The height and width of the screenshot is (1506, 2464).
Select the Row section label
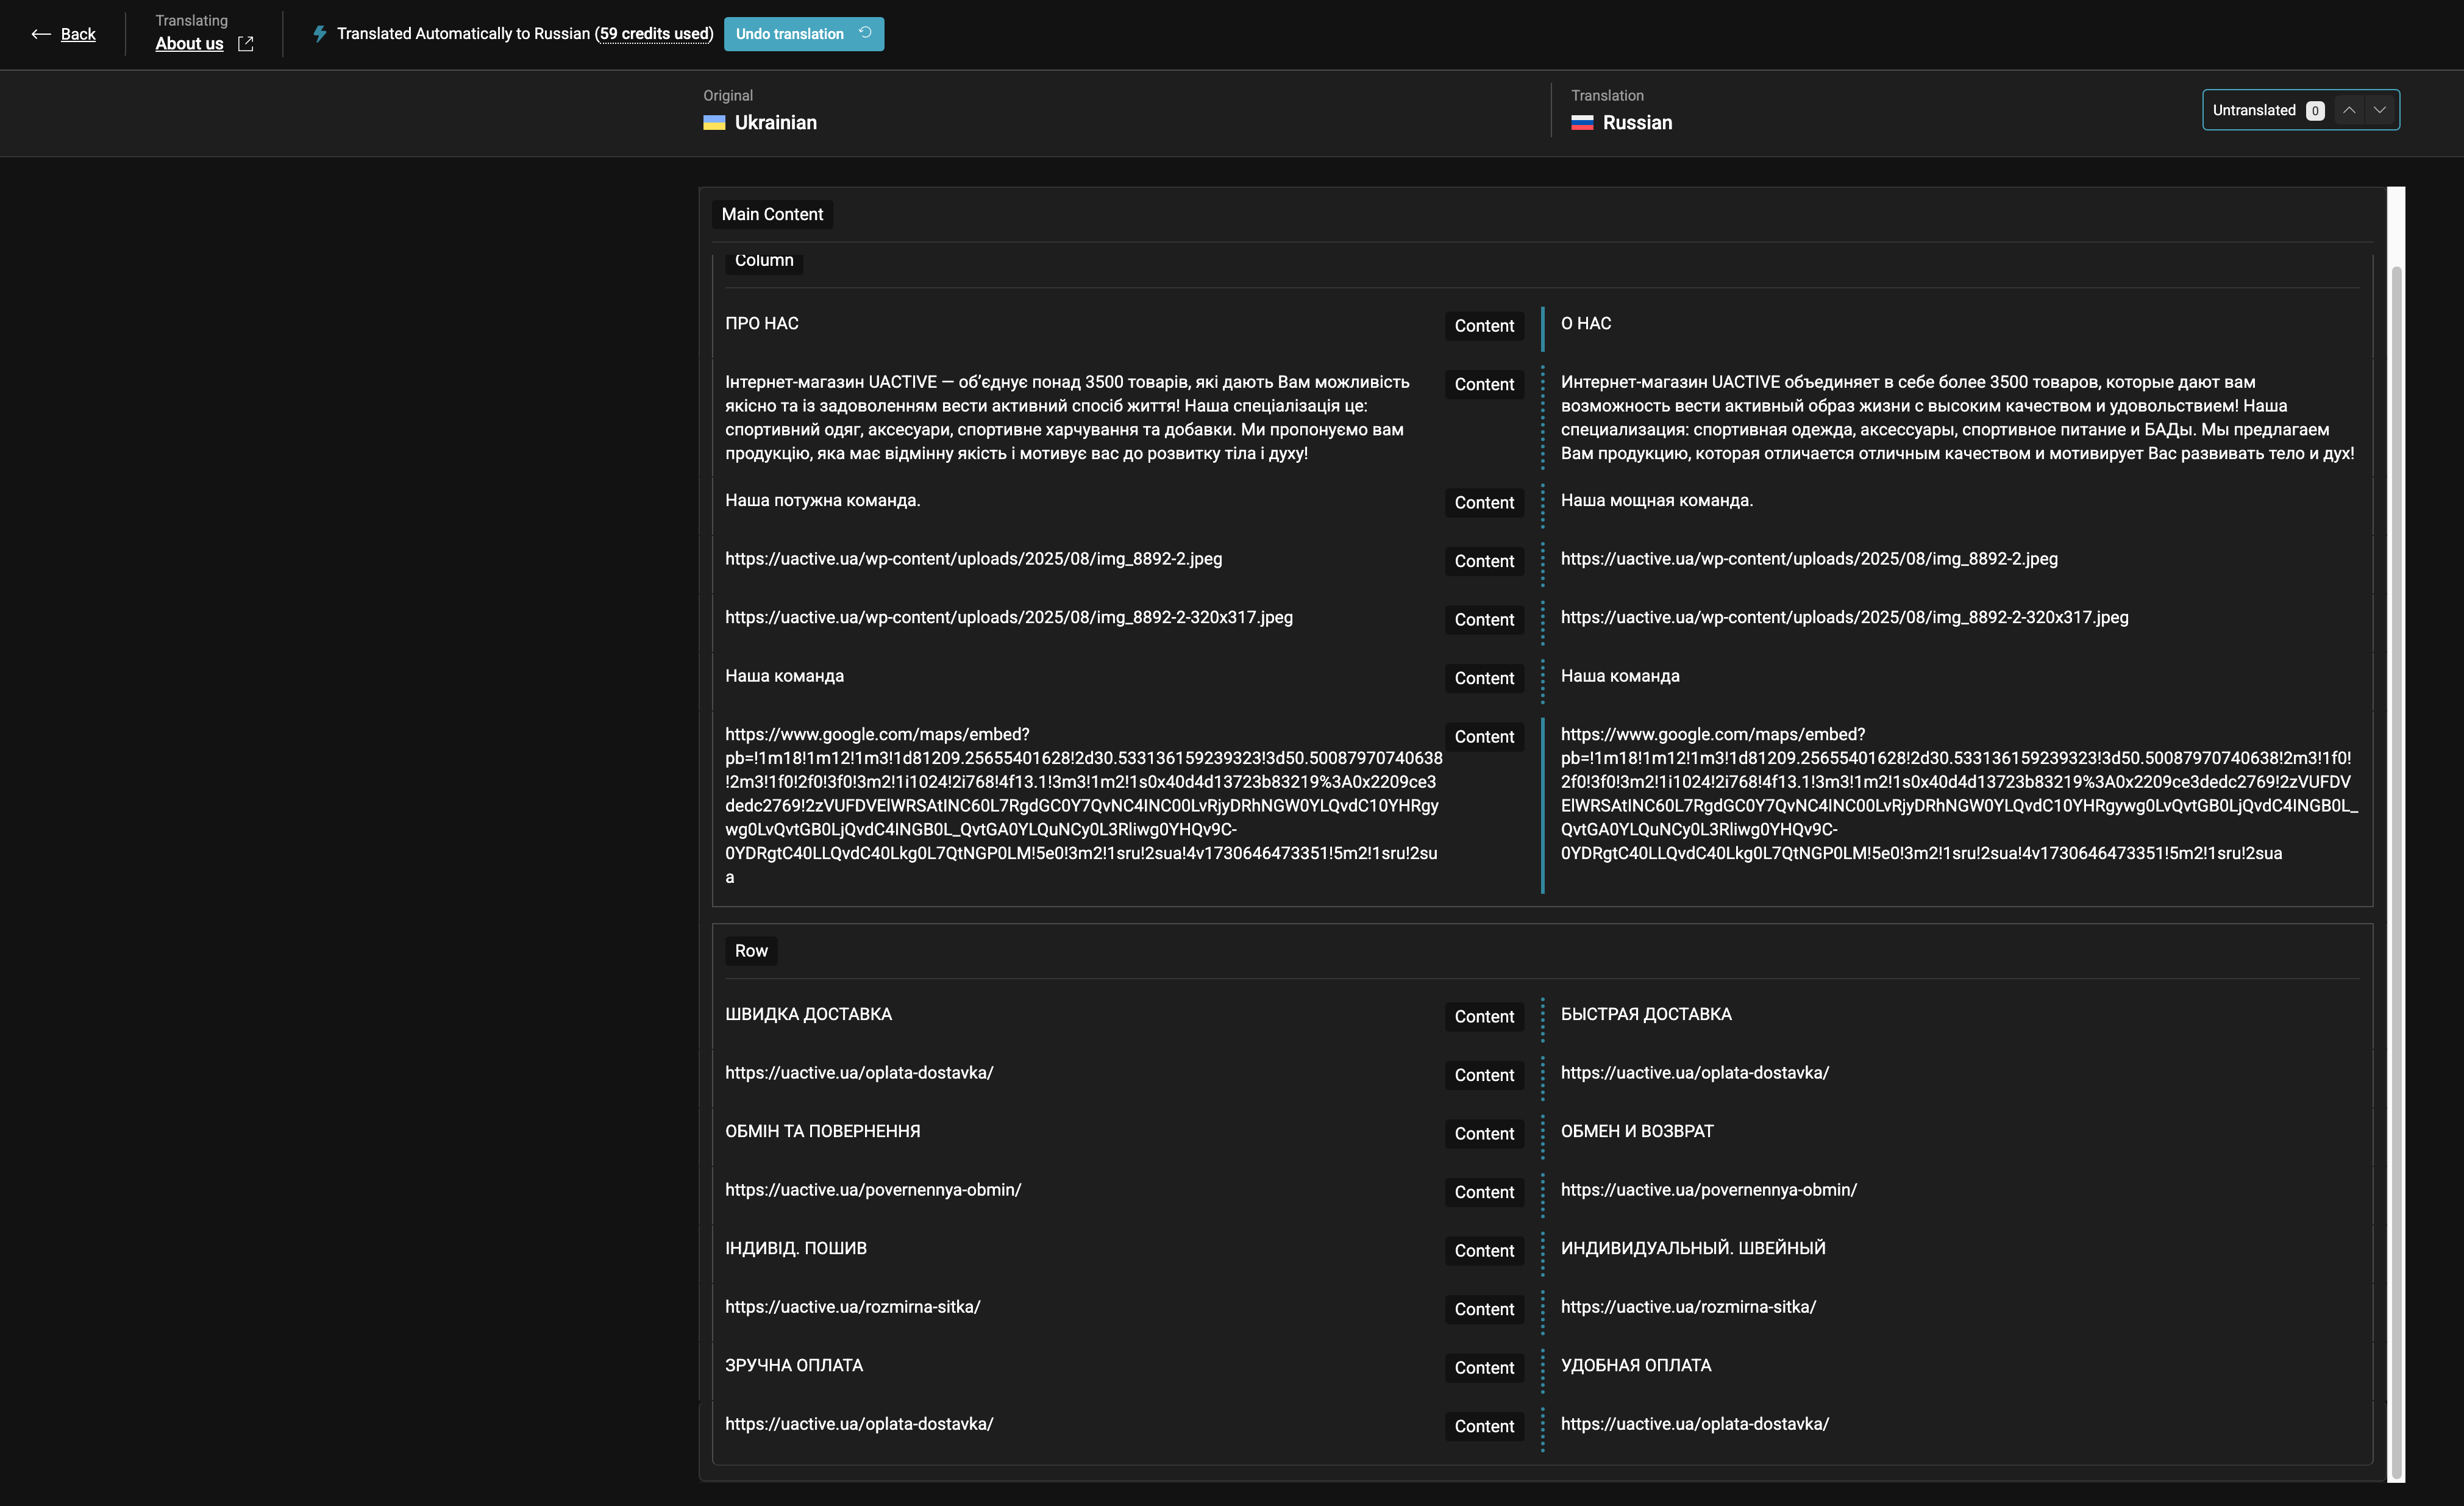click(x=751, y=951)
